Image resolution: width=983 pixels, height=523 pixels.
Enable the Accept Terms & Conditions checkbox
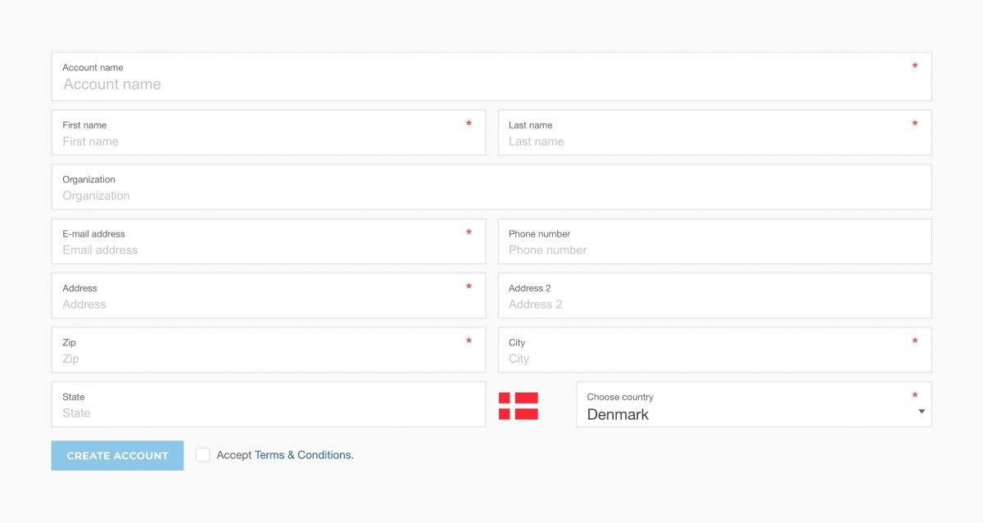(202, 454)
